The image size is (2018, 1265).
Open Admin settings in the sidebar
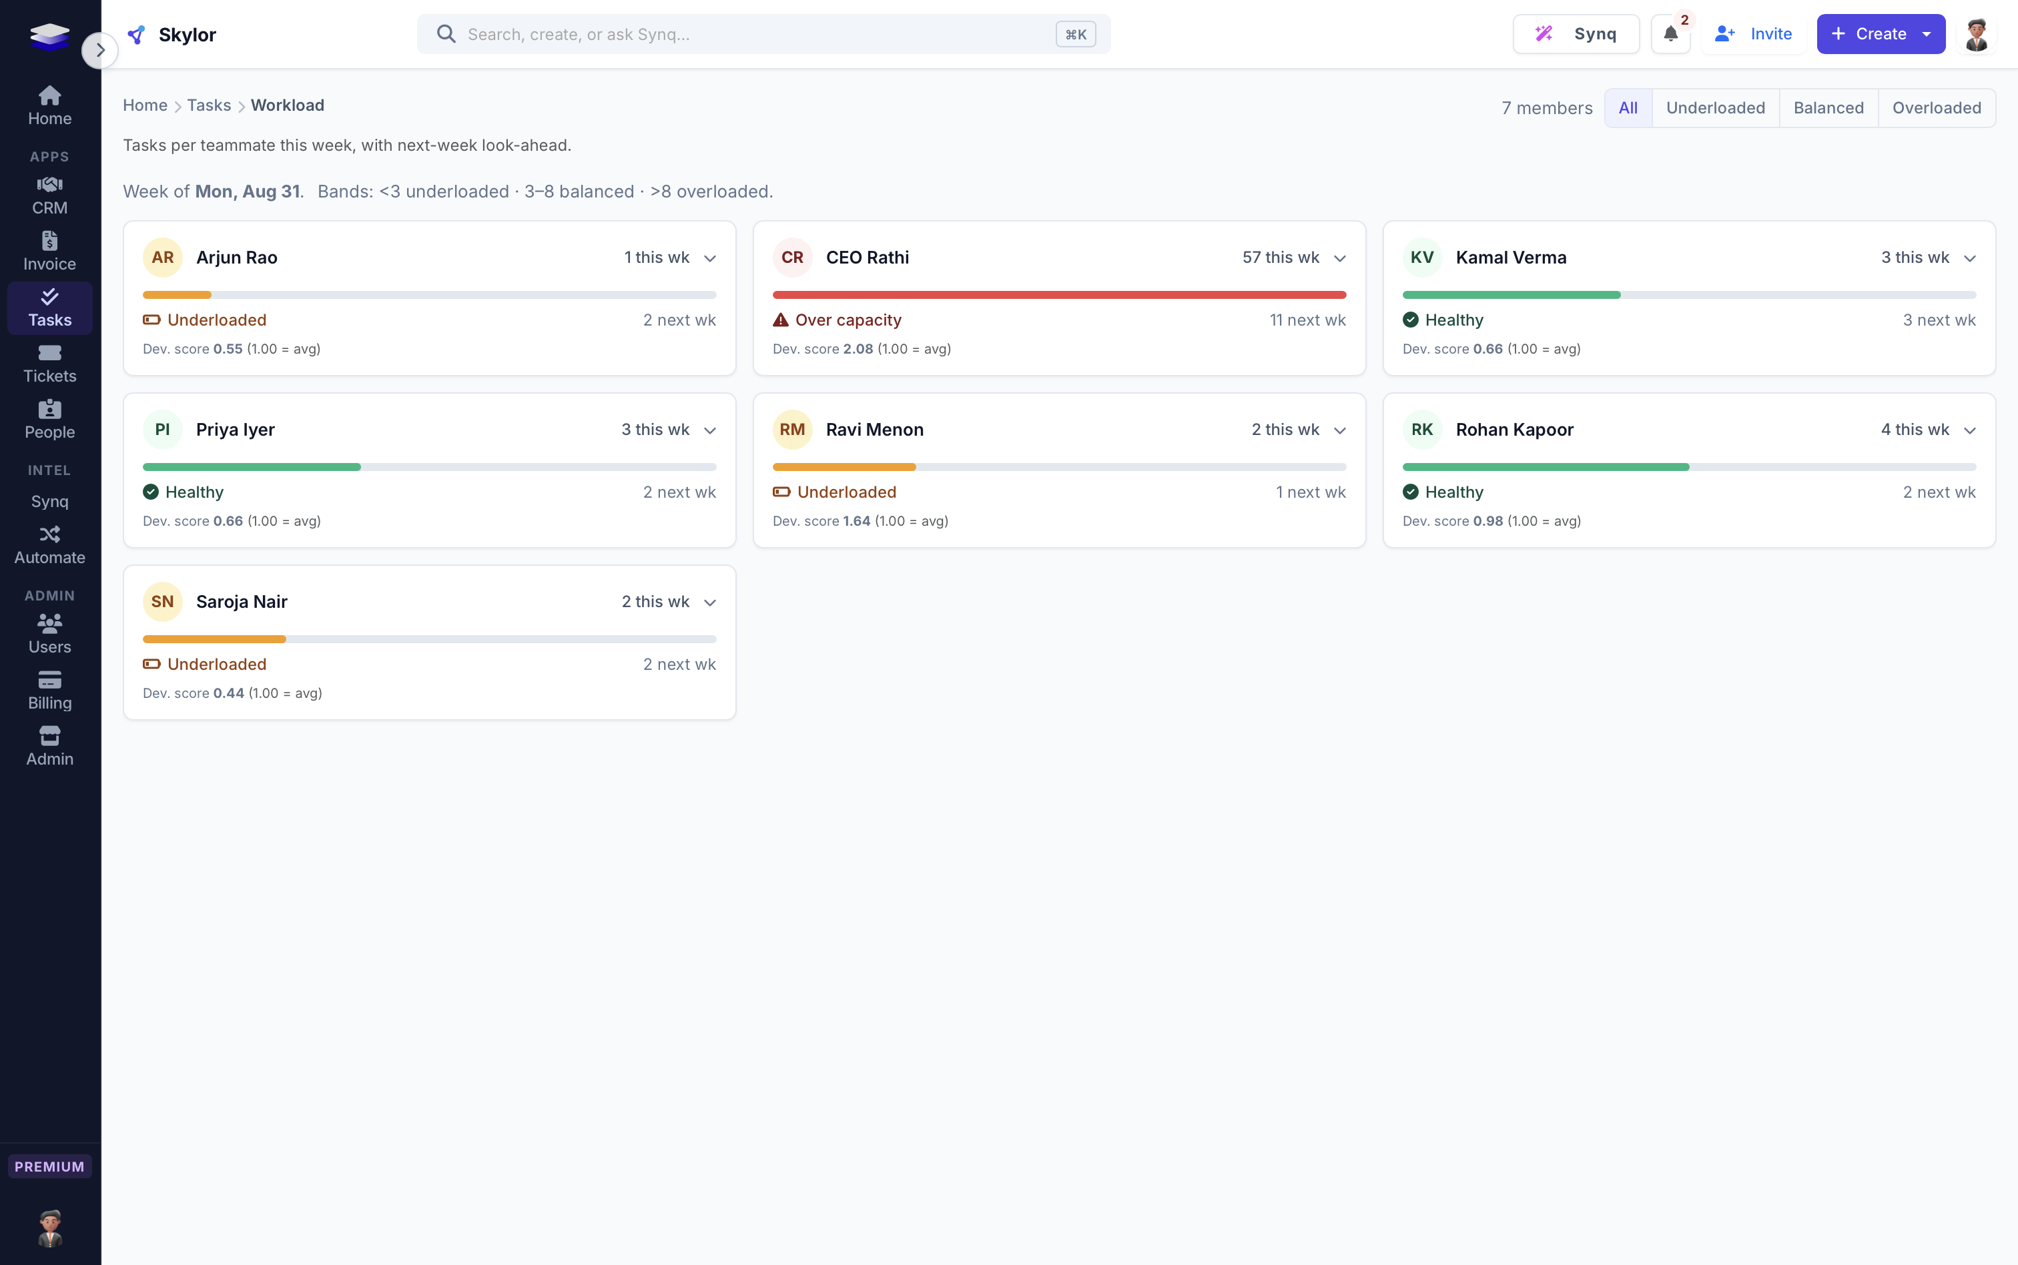(49, 747)
